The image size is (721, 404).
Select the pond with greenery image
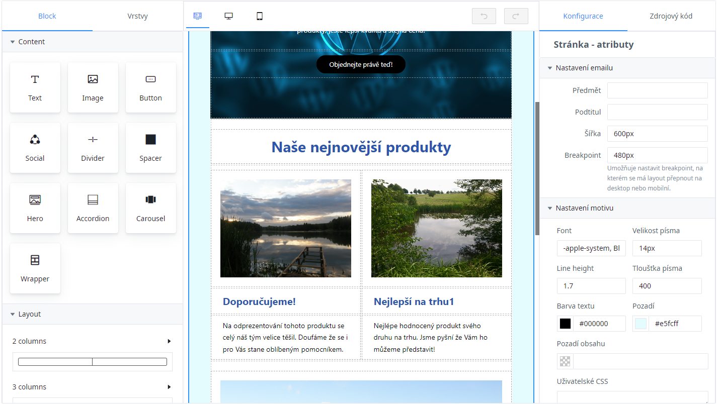[x=437, y=228]
